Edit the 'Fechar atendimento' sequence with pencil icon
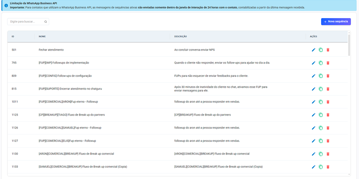 click(x=313, y=50)
